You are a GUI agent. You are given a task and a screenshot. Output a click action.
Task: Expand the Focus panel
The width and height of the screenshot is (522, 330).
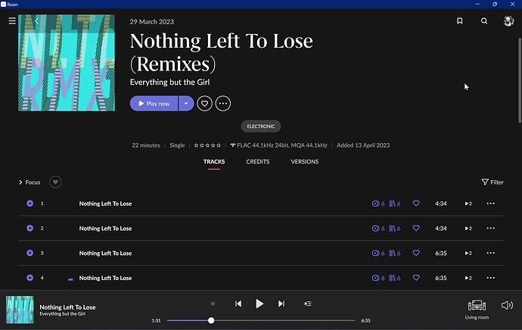click(x=30, y=182)
